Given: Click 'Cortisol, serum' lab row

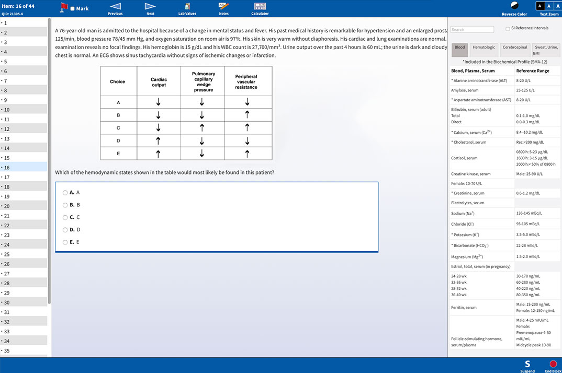Looking at the screenshot, I should [x=504, y=158].
